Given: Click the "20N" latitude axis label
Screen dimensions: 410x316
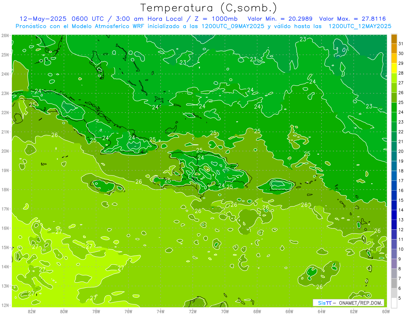Looking at the screenshot, I should pos(5,151).
